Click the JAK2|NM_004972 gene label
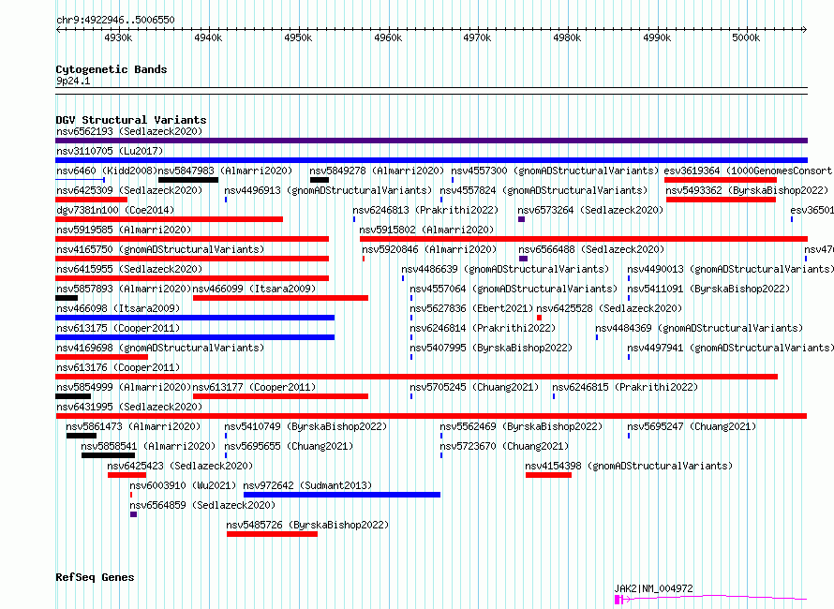834x609 pixels. tap(654, 588)
